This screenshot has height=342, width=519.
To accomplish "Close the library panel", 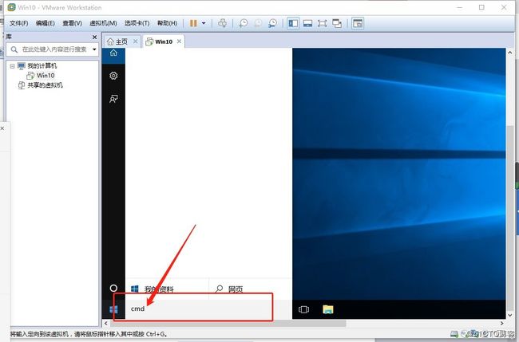I will (95, 37).
